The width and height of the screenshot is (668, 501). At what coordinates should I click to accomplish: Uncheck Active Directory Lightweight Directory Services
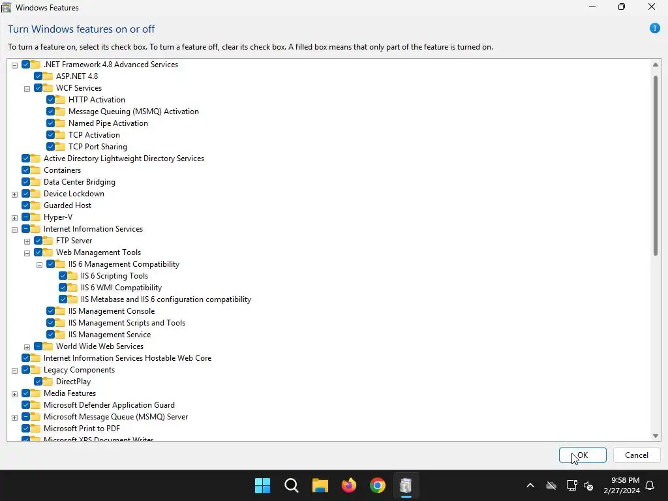[25, 158]
